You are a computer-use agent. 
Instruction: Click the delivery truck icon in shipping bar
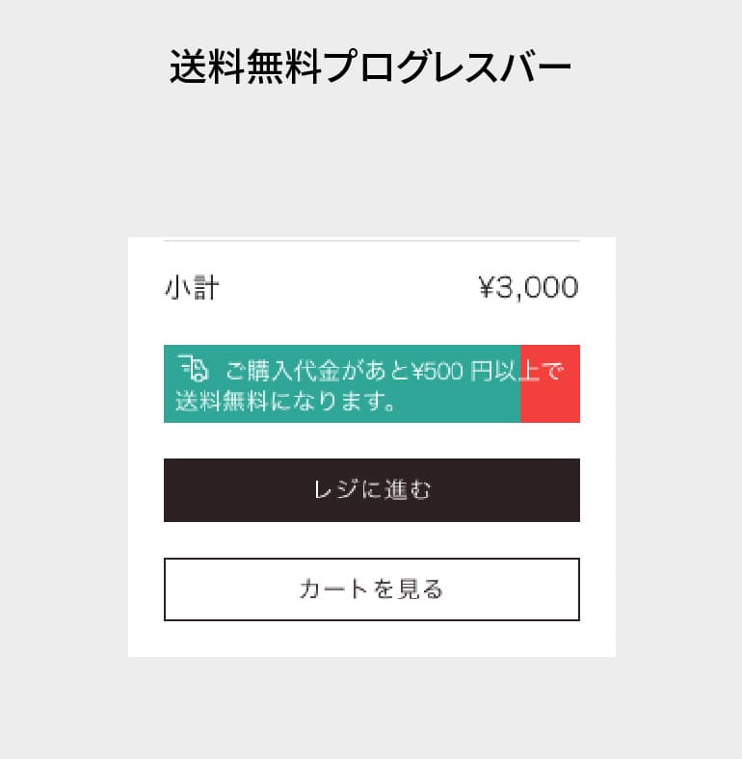193,368
